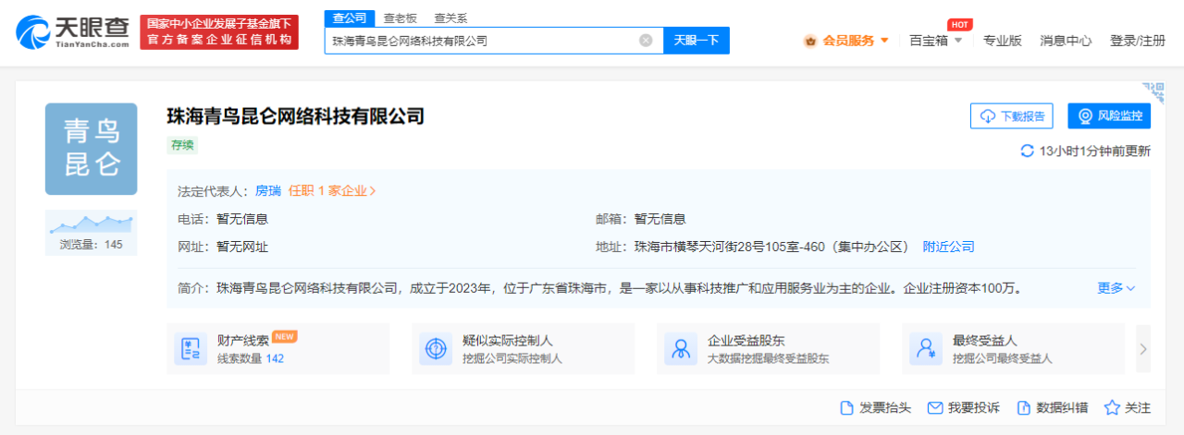
Task: Click the 13小时1分钟前更新 text
Action: [x=1095, y=151]
